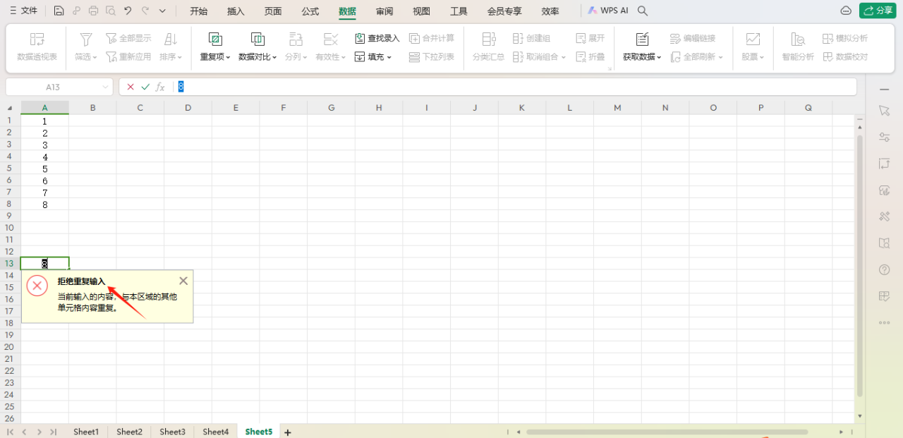Switch to the 公式 tab
903x438 pixels.
[310, 11]
